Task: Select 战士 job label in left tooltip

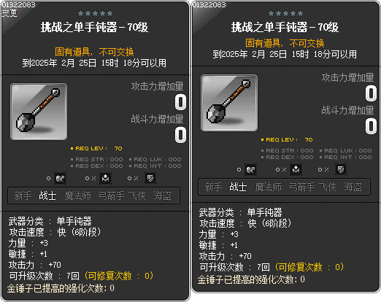Action: point(47,195)
